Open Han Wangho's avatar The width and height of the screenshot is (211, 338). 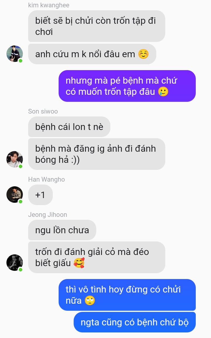pyautogui.click(x=15, y=195)
